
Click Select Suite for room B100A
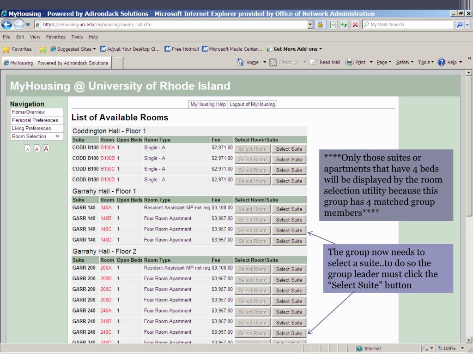click(289, 149)
